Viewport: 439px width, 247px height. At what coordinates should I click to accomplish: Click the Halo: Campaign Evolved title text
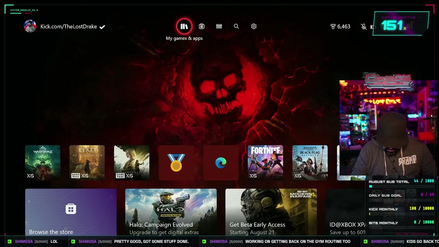click(x=161, y=225)
